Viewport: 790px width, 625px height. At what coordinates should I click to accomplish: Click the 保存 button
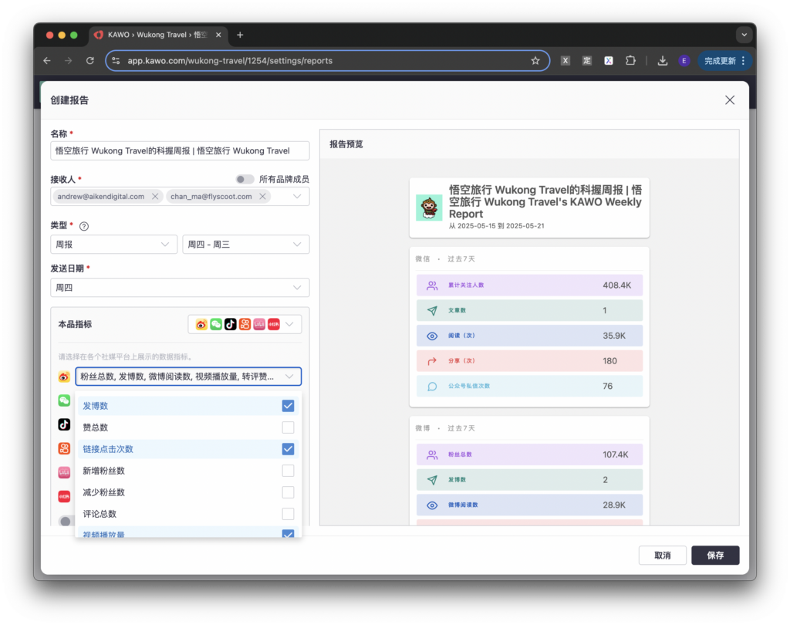click(x=714, y=555)
